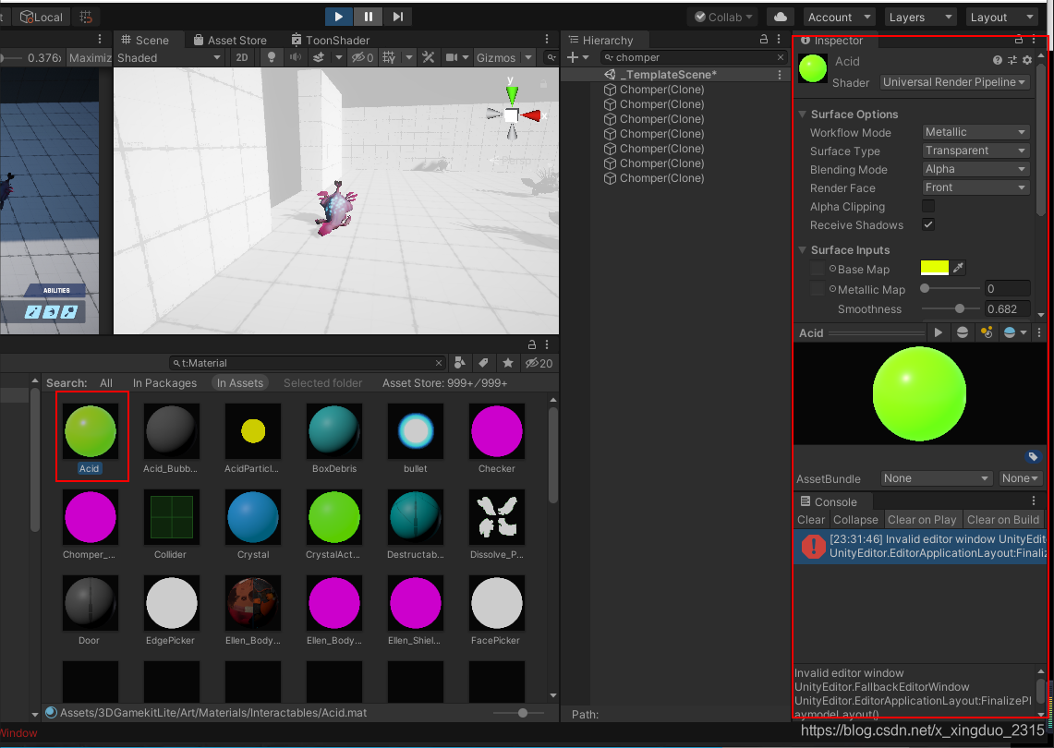Click the Hierarchy search field containing chomper
Image resolution: width=1054 pixels, height=748 pixels.
click(694, 58)
